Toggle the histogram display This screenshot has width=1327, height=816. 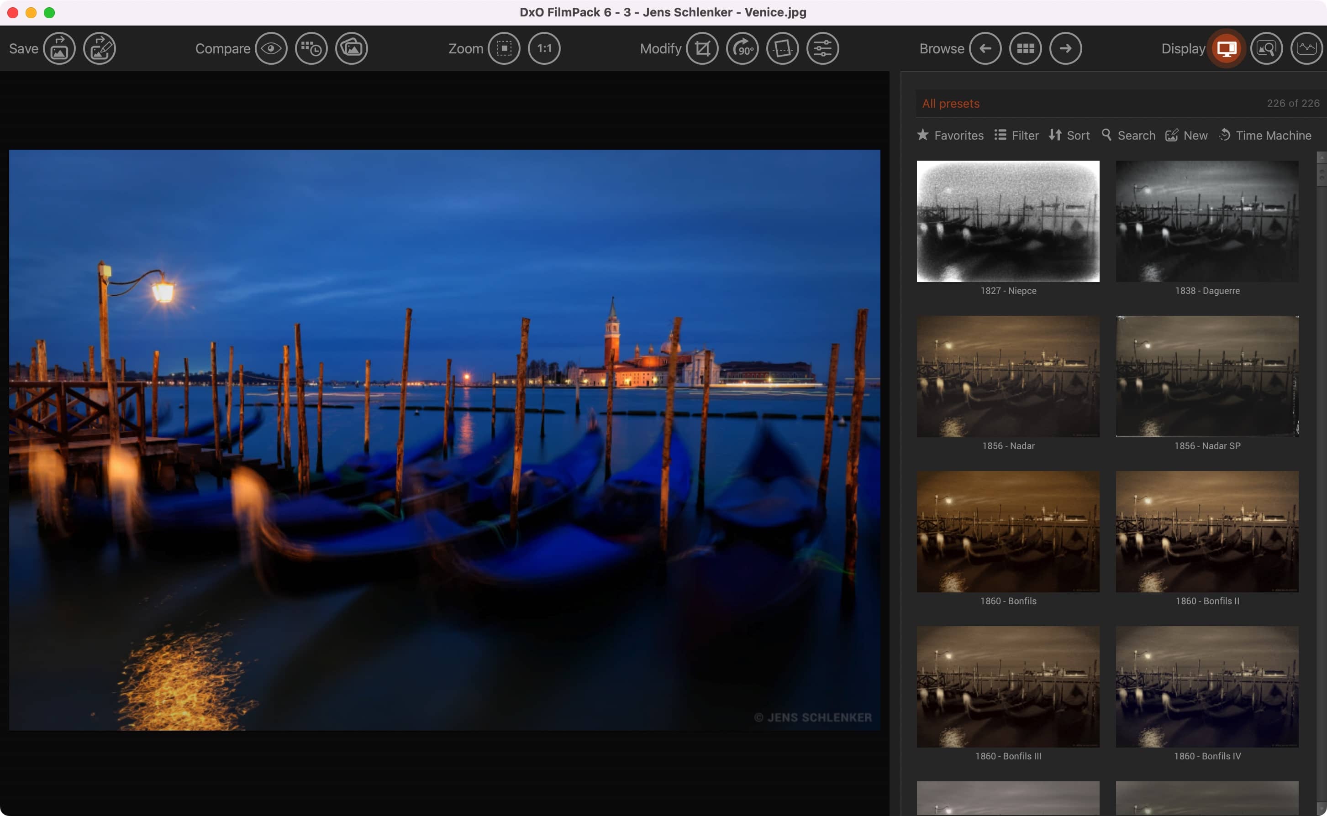(x=1306, y=48)
